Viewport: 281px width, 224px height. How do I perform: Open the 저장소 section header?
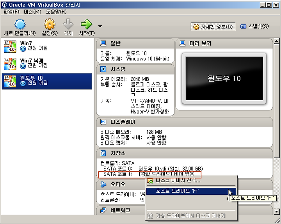(x=185, y=153)
